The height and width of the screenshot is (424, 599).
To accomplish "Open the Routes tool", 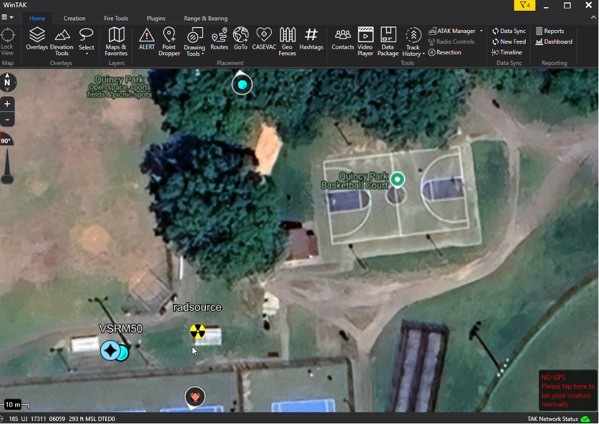I will click(219, 38).
